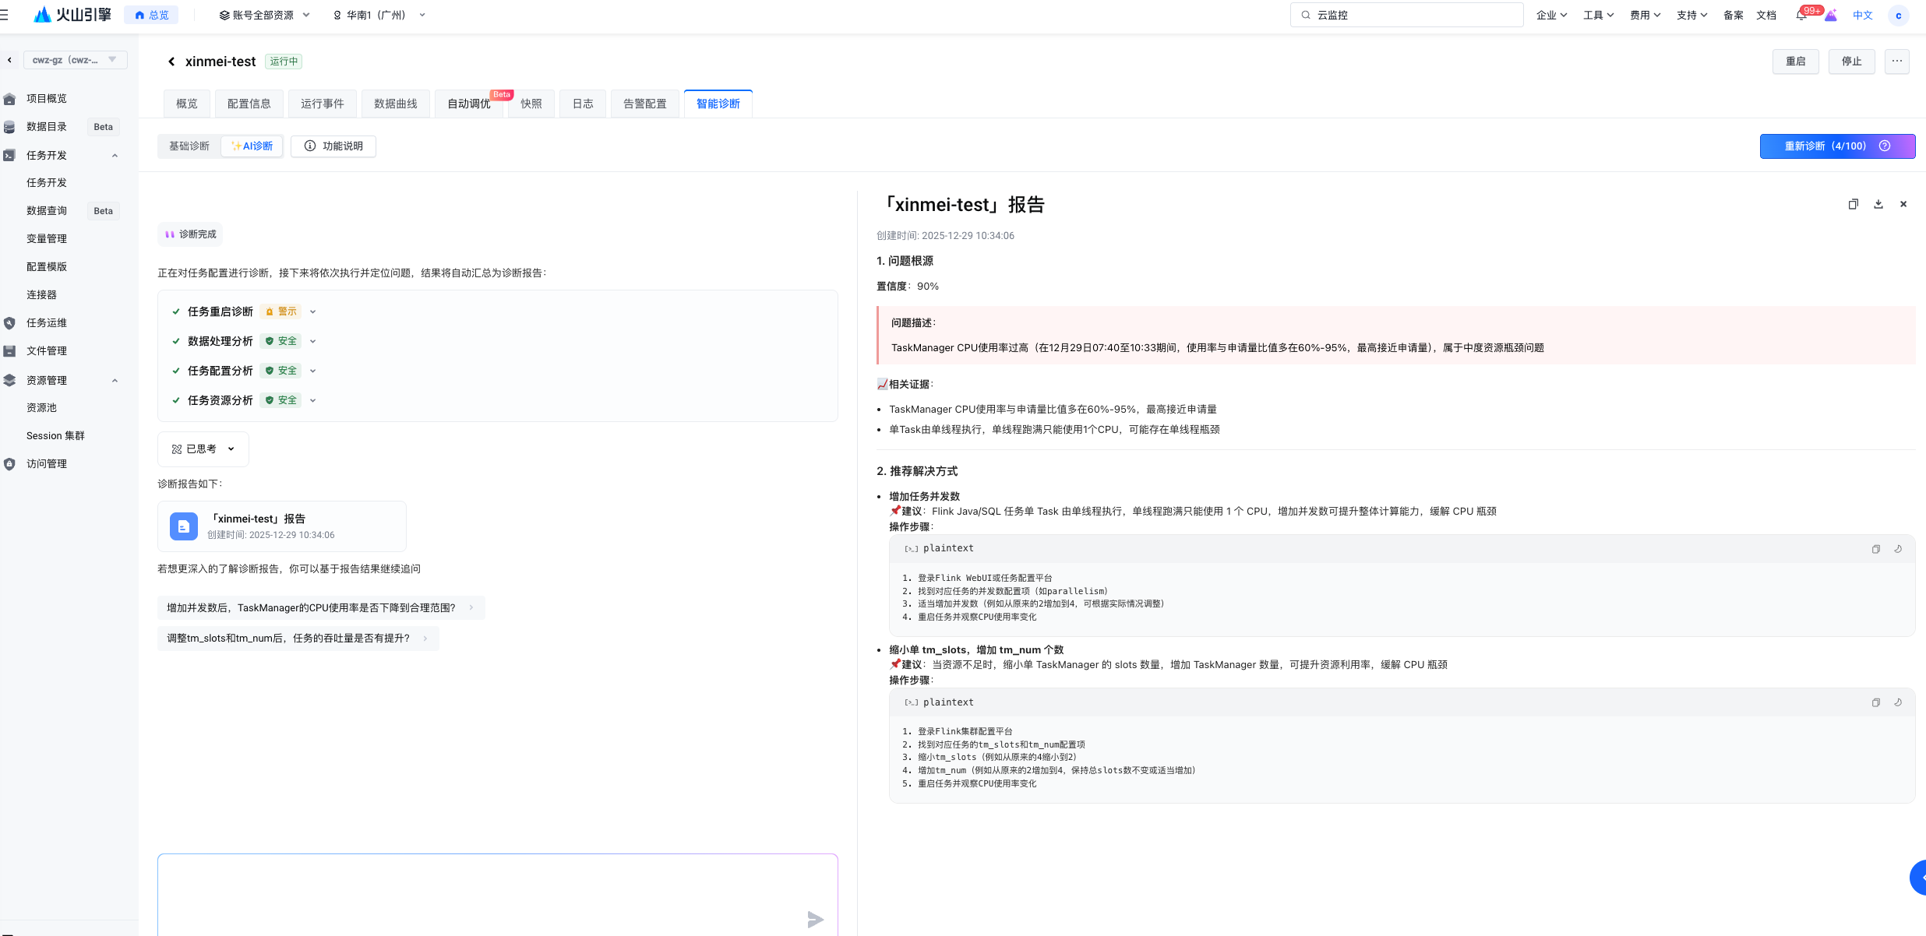Click help icon on 重新诊断 button
1926x936 pixels.
[1885, 146]
